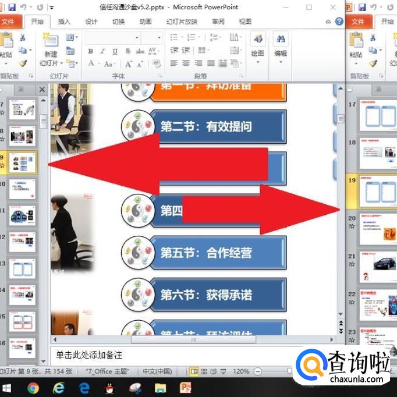
Task: Click the 120% zoom level indicator
Action: point(241,371)
